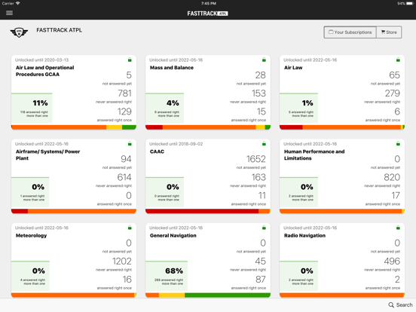416x312 pixels.
Task: Click the lock icon on Meteorology card
Action: [130, 228]
